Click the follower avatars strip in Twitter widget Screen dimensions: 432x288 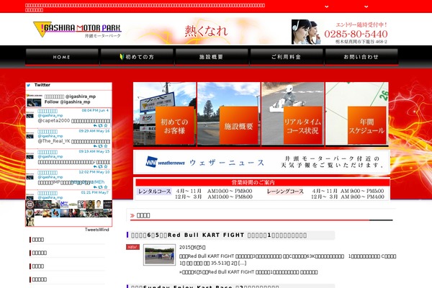click(69, 213)
